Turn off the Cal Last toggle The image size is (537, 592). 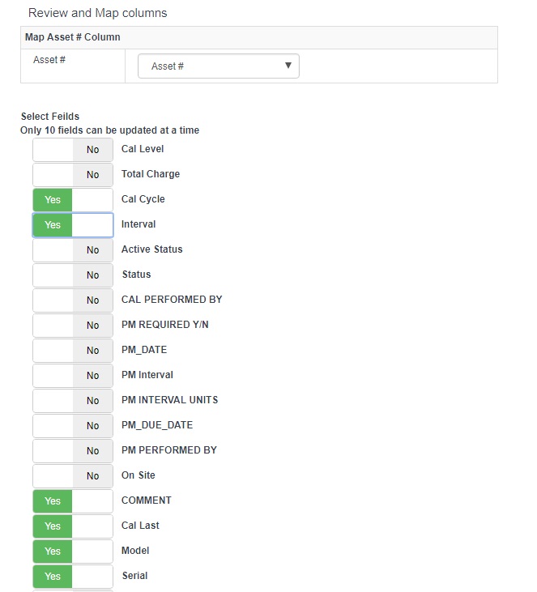(x=73, y=526)
